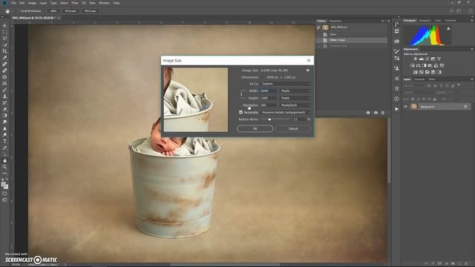
Task: Open the Actions panel play icon
Action: [x=396, y=109]
